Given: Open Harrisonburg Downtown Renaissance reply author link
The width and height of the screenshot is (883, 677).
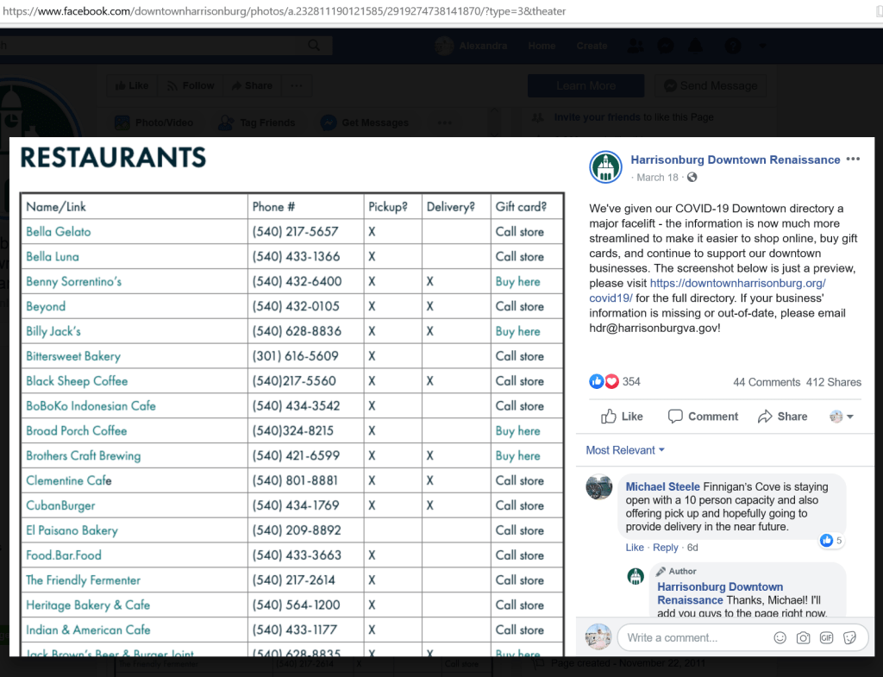Looking at the screenshot, I should 720,593.
